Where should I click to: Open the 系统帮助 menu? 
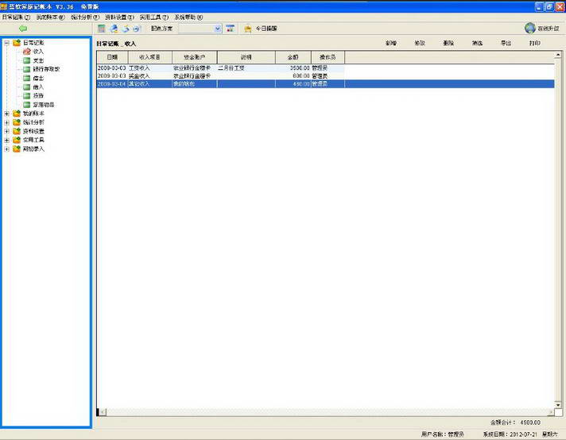tap(188, 17)
